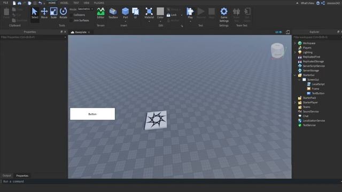Click the Color swatch in ribbon
The image size is (342, 192).
point(160,11)
